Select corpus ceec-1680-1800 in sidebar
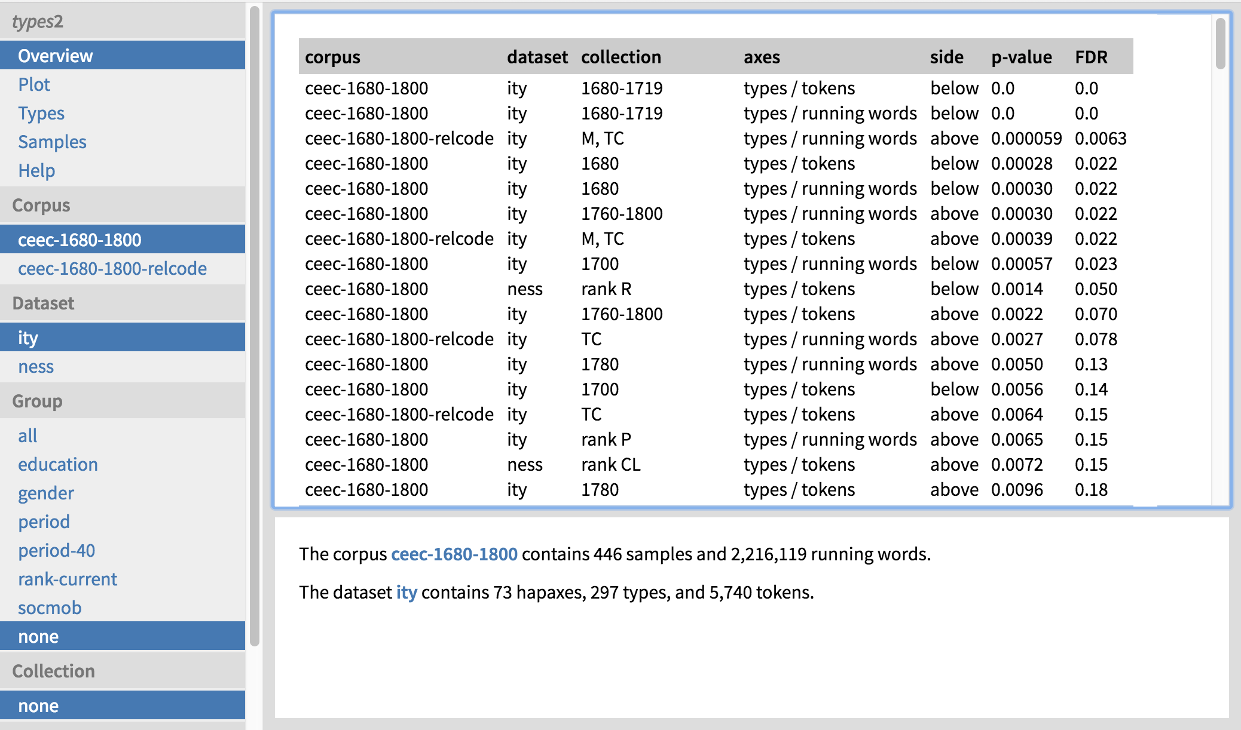The width and height of the screenshot is (1241, 730). 123,240
